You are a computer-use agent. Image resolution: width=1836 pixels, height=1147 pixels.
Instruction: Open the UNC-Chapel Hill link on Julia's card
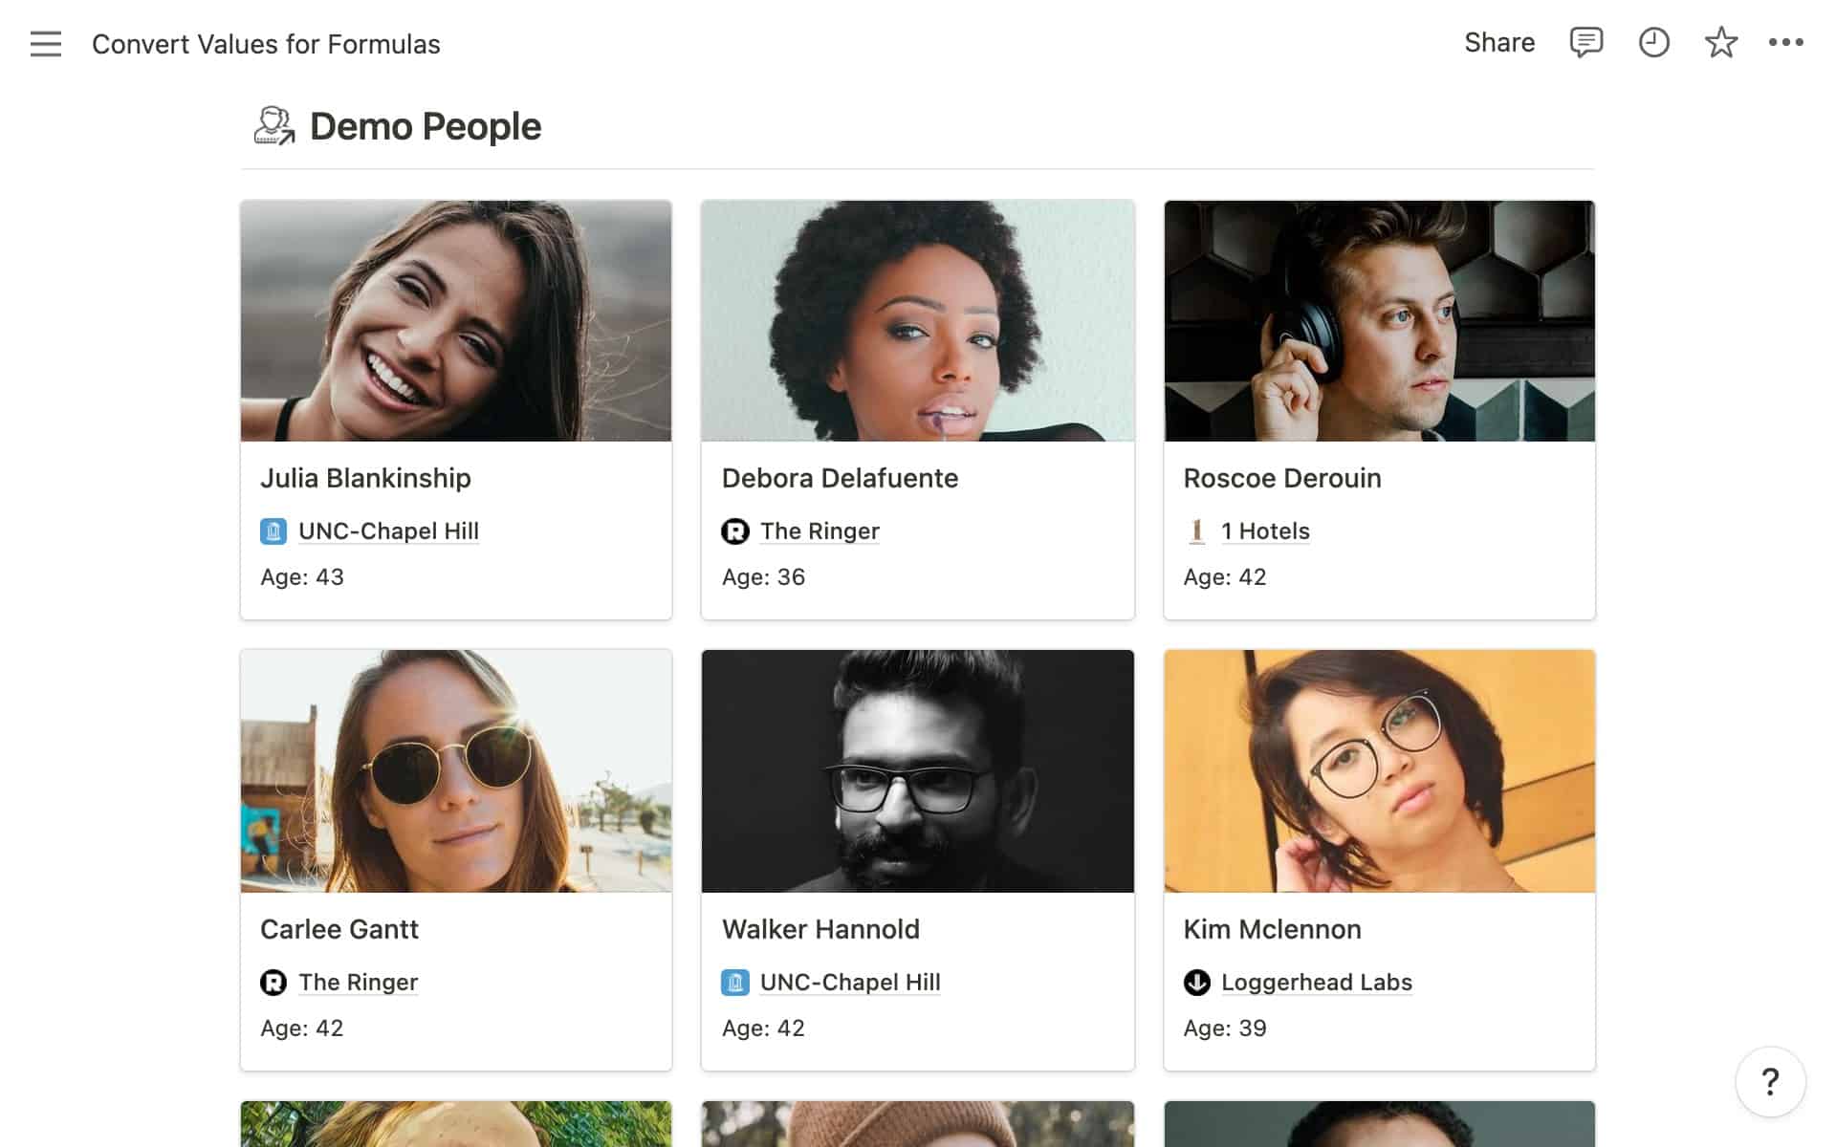[388, 531]
